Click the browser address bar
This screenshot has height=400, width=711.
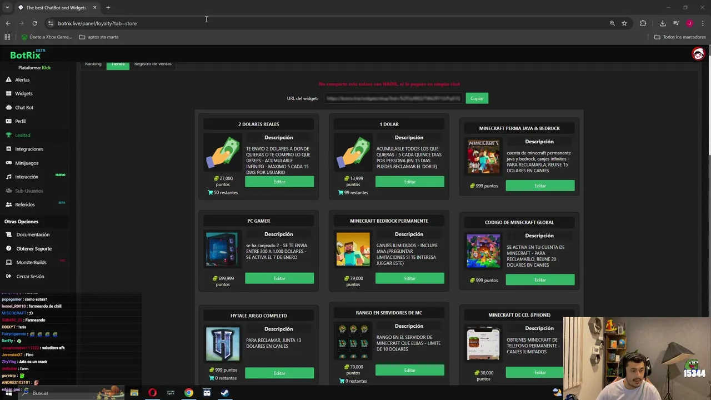[x=328, y=23]
